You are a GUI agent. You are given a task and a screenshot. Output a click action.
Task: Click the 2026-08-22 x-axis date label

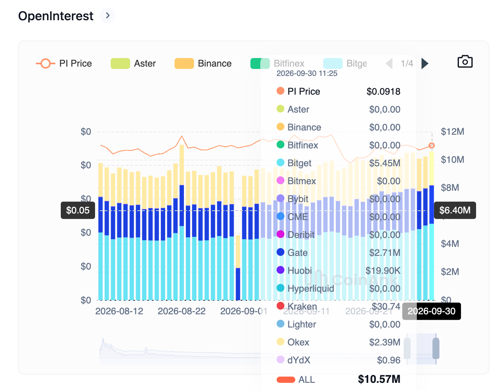pos(182,311)
